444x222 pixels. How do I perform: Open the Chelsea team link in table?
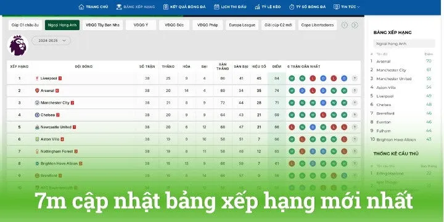click(x=47, y=115)
